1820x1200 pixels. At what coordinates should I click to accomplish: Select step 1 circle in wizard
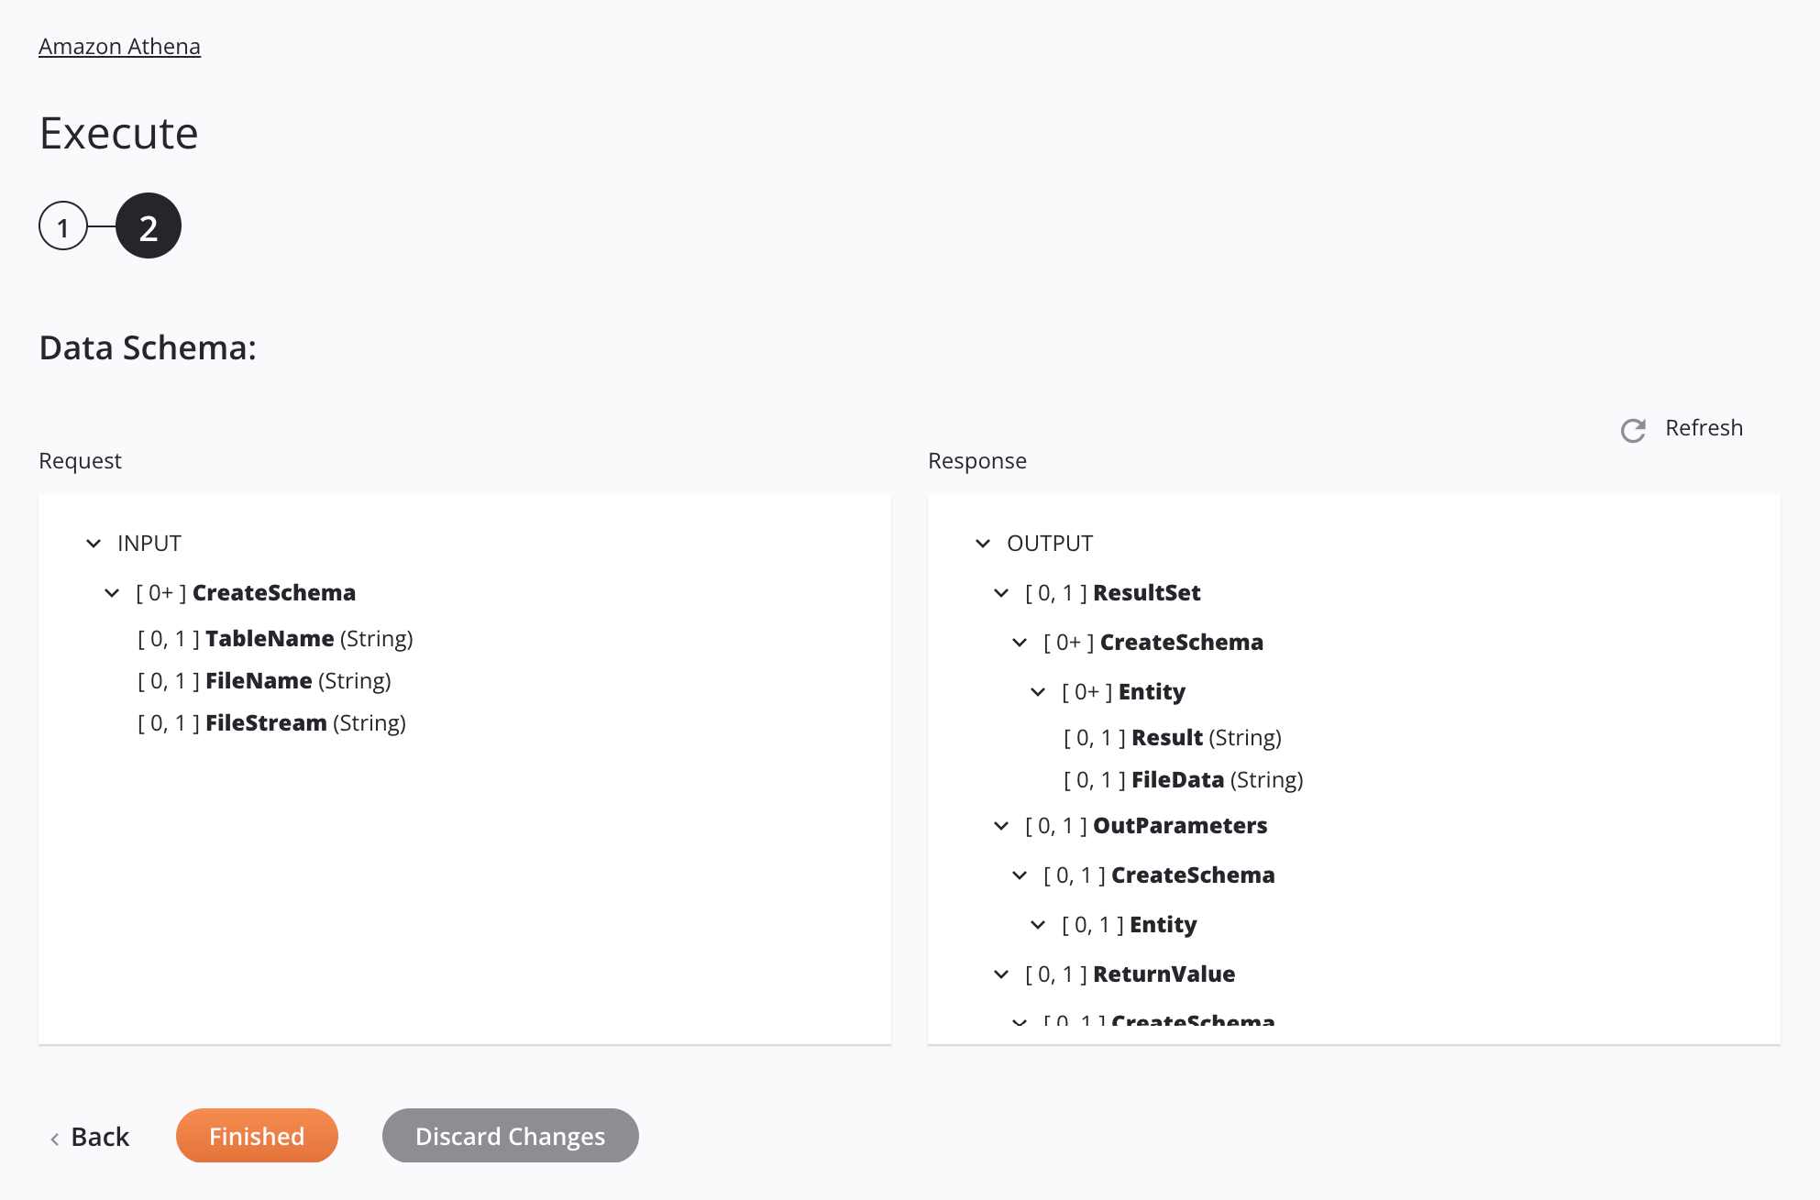pos(63,225)
